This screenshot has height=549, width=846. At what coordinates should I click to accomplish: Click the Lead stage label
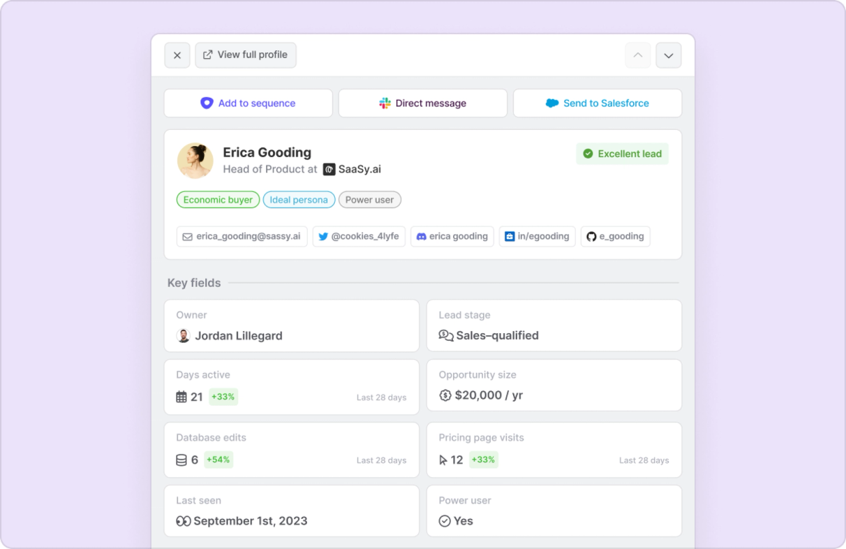(465, 315)
